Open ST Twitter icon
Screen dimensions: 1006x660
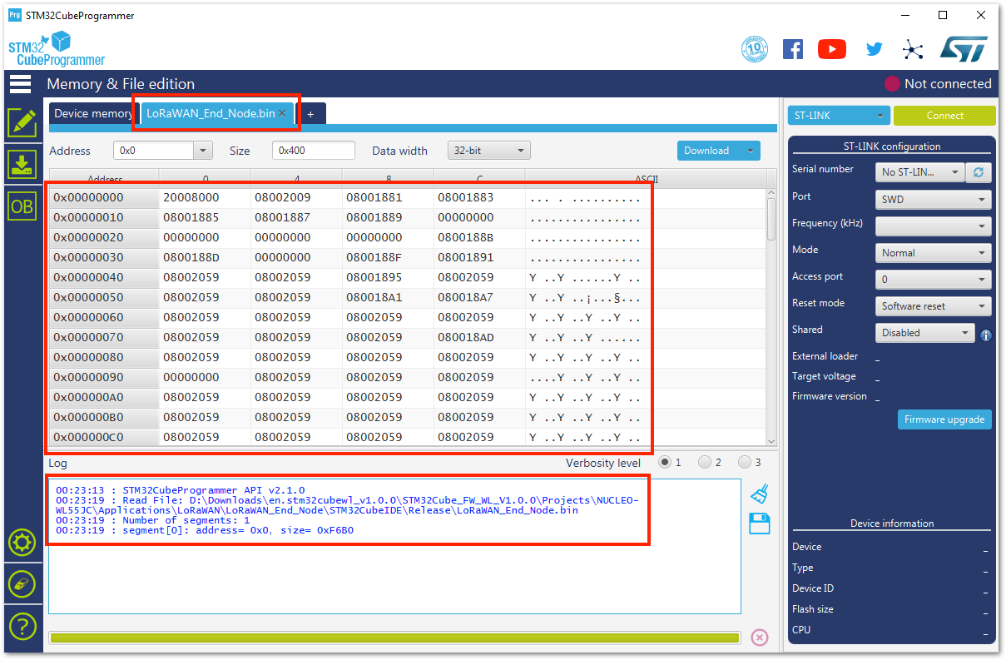pyautogui.click(x=874, y=49)
